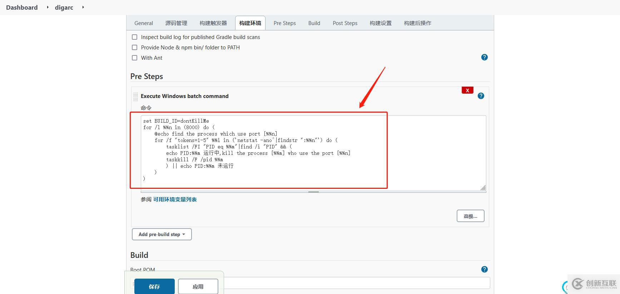
Task: Click the Build section heading
Action: point(139,255)
